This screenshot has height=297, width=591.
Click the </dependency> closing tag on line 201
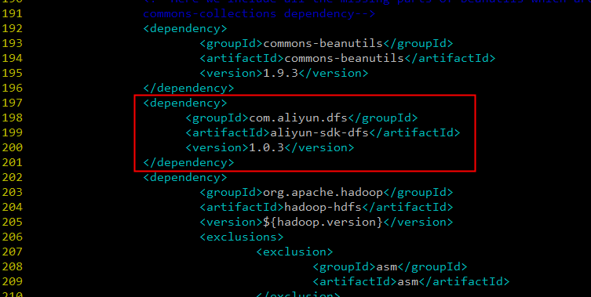(x=188, y=163)
